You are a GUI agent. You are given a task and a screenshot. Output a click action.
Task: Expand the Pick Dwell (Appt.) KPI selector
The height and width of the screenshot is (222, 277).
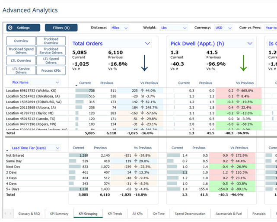point(250,43)
